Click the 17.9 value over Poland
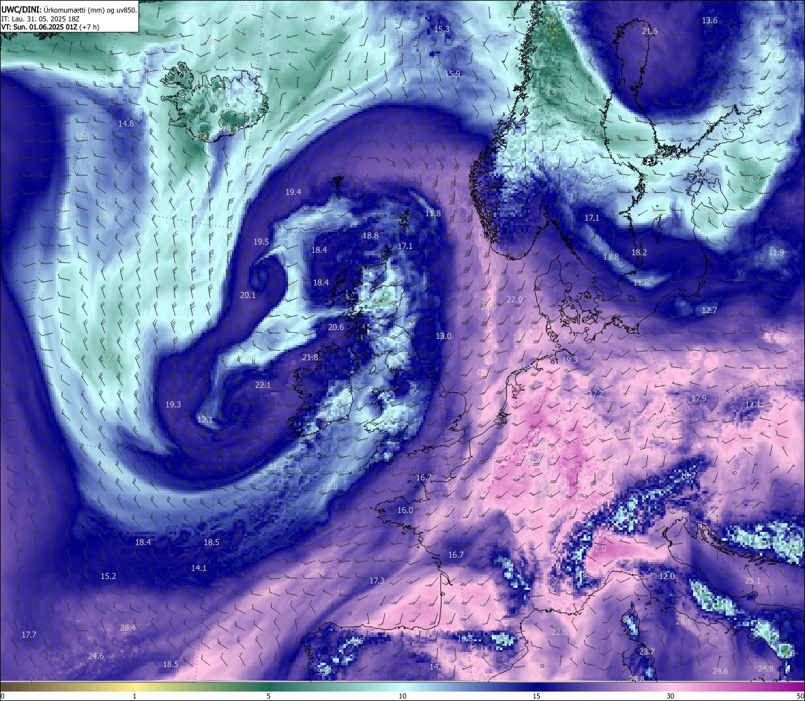Viewport: 805px width, 701px height. 699,399
